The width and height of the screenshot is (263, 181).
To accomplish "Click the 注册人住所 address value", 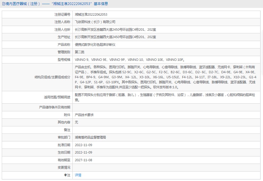I will (x=116, y=30).
